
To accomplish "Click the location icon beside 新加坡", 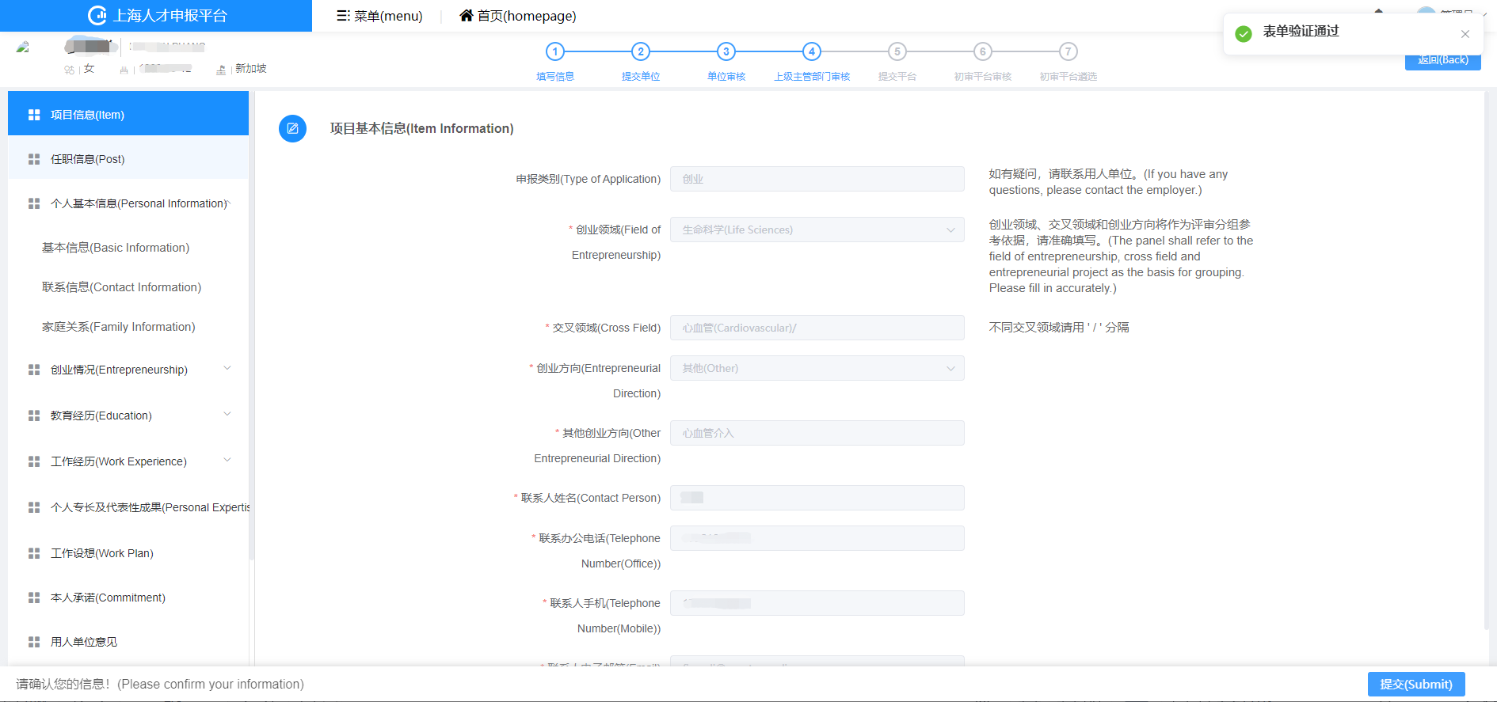I will pos(221,70).
